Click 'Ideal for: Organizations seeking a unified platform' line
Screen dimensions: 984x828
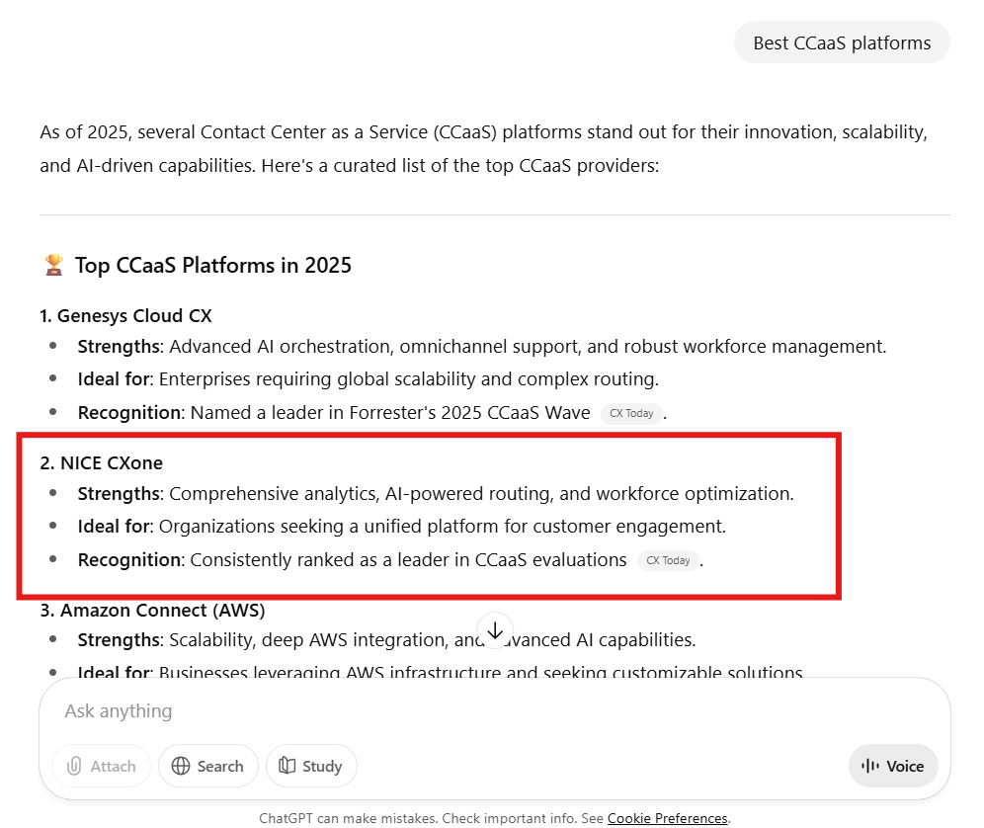(x=402, y=527)
